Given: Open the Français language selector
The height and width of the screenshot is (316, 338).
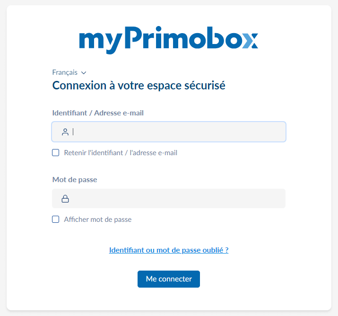Looking at the screenshot, I should pos(65,72).
